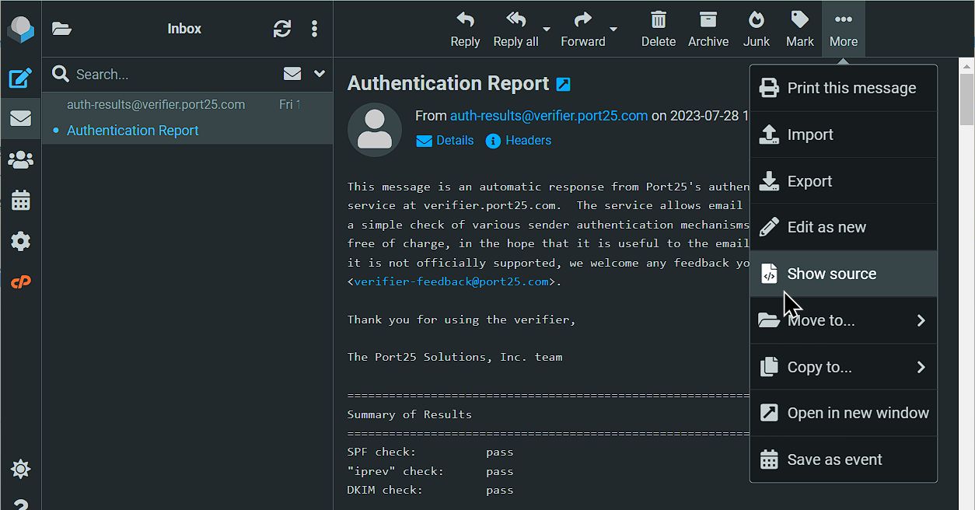Open the Forward options dropdown arrow
Viewport: 975px width, 510px height.
(613, 30)
